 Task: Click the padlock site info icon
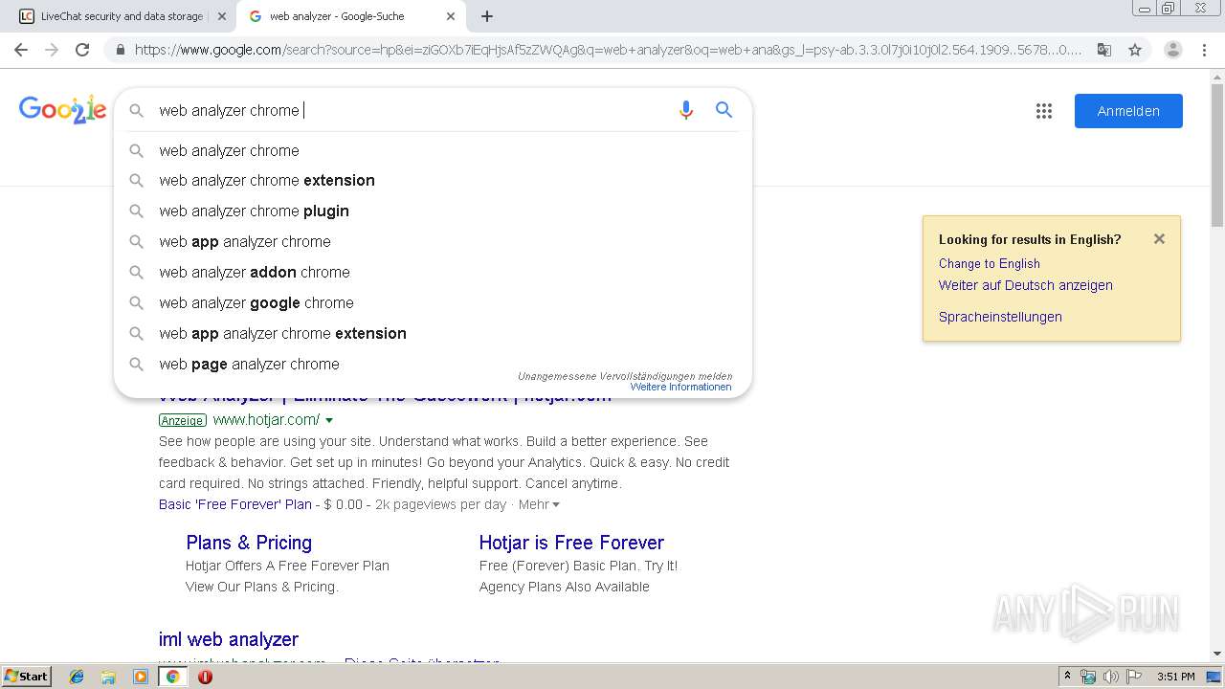121,50
